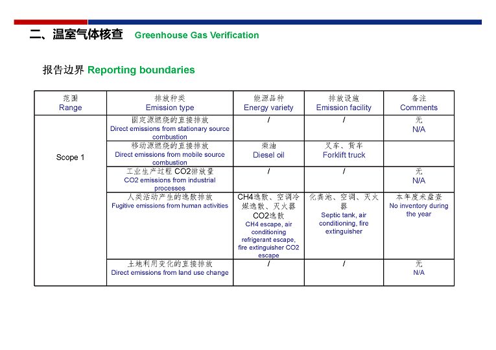
Task: Click slash in stationary source energy variety cell
Action: 268,120
